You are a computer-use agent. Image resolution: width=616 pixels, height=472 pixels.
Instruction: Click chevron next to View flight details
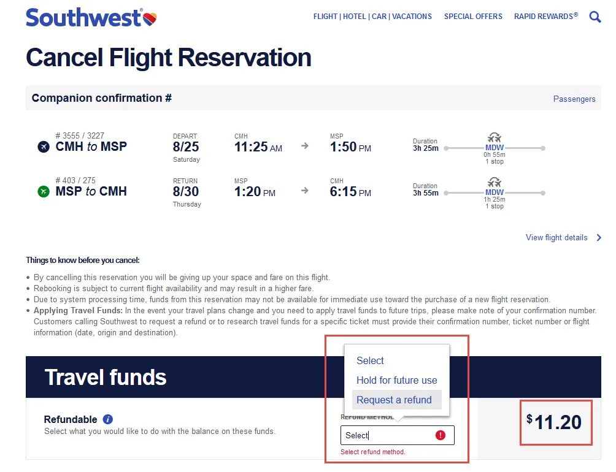pyautogui.click(x=599, y=238)
